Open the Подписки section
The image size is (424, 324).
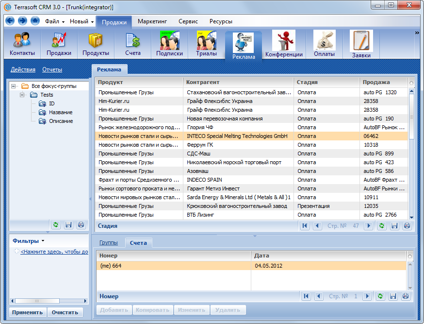[169, 44]
